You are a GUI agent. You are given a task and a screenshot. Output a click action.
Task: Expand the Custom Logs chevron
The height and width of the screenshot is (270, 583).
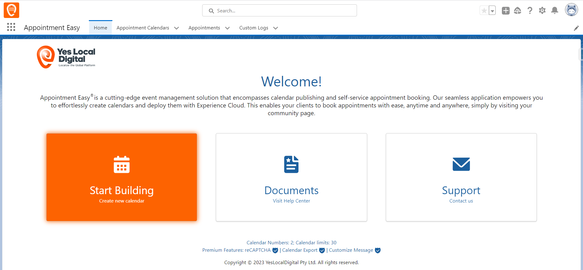276,28
